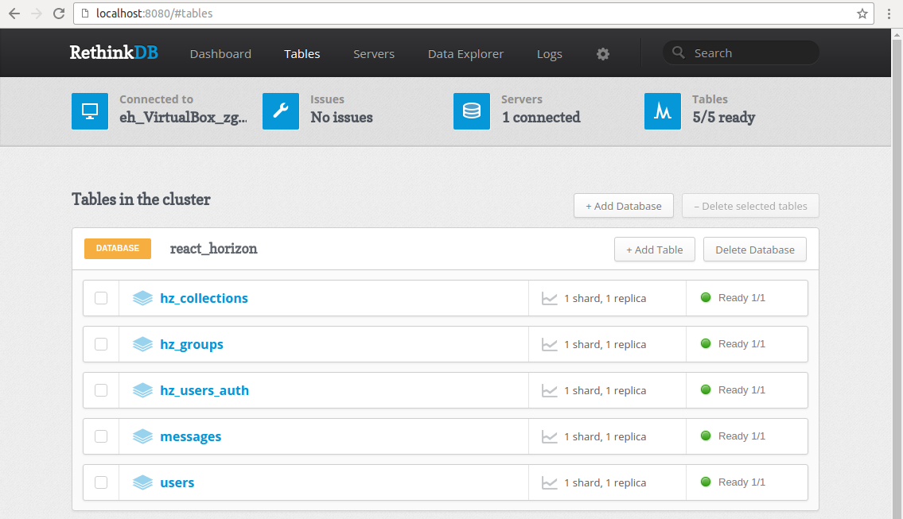Click the Issues wrench icon
Viewport: 903px width, 519px height.
pos(281,111)
